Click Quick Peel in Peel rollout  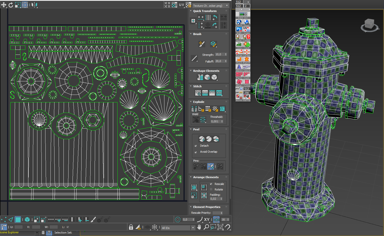click(x=202, y=139)
